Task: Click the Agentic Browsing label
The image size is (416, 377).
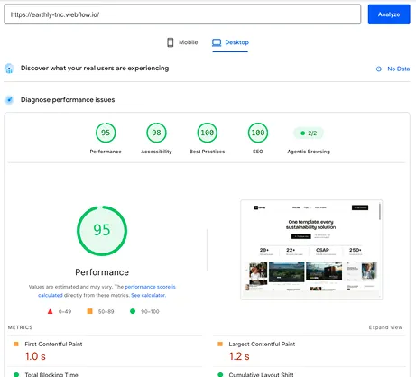Action: (309, 152)
